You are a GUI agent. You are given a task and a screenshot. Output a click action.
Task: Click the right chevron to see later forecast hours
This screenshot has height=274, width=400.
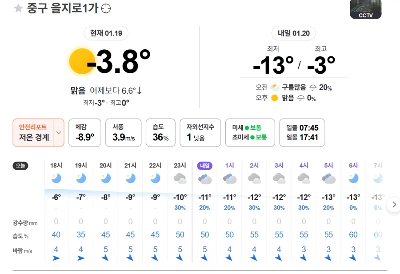(x=394, y=205)
